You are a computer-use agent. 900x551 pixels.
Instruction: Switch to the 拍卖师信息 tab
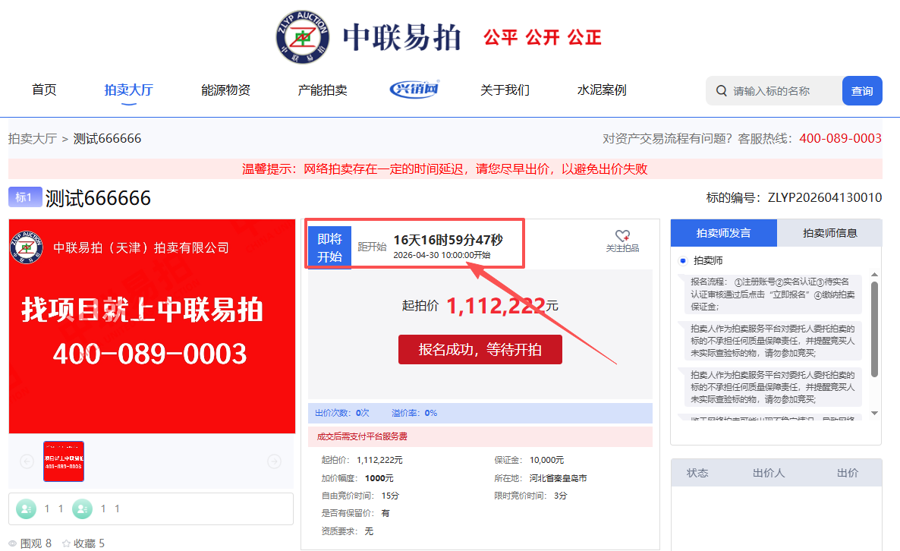tap(829, 233)
